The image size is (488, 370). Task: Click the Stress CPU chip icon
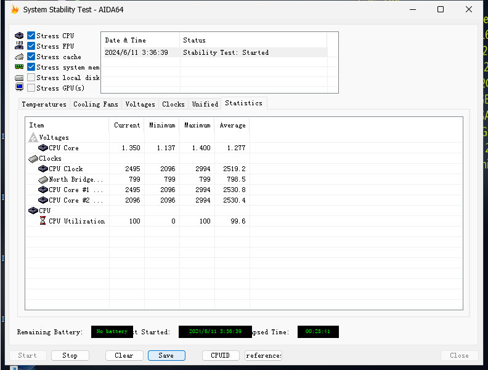pos(19,36)
